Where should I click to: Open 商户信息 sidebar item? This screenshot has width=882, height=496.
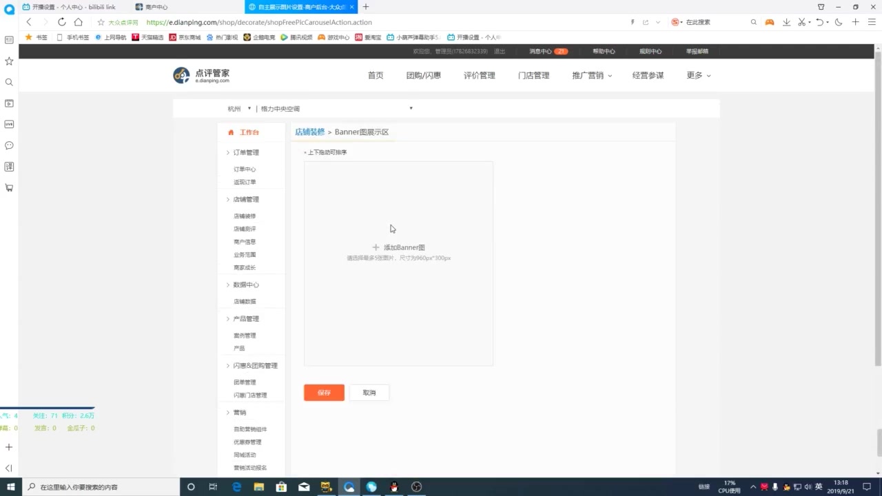coord(245,242)
